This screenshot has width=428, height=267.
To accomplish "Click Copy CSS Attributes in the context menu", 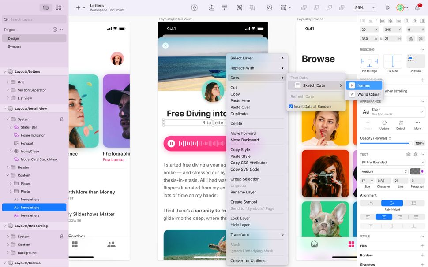I will 248,162.
